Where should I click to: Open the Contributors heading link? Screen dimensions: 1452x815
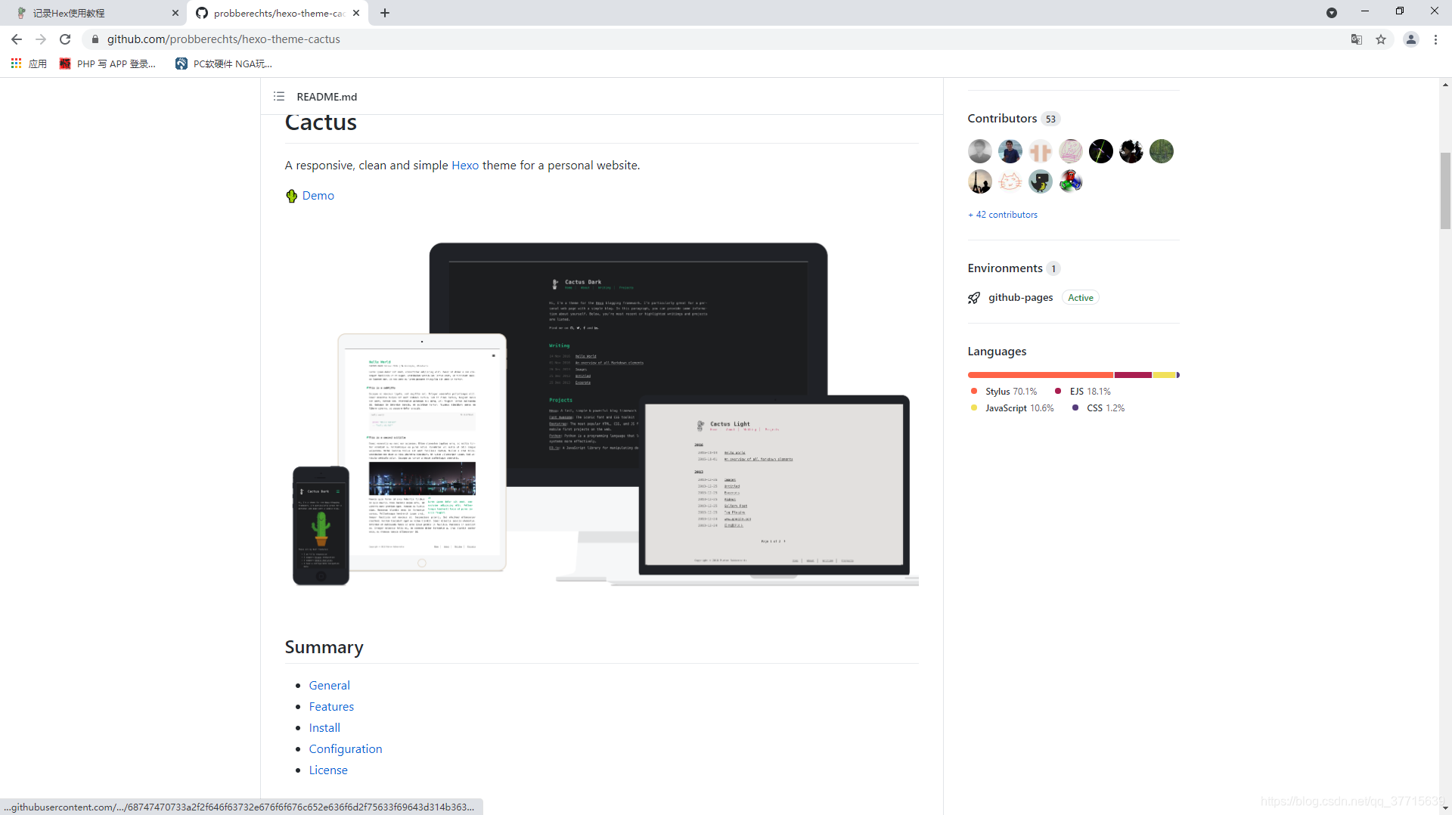(1002, 119)
